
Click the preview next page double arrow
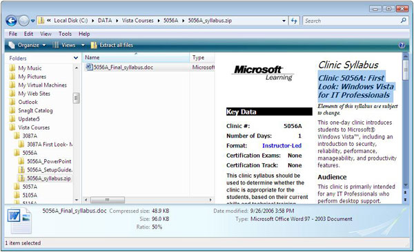(405, 200)
